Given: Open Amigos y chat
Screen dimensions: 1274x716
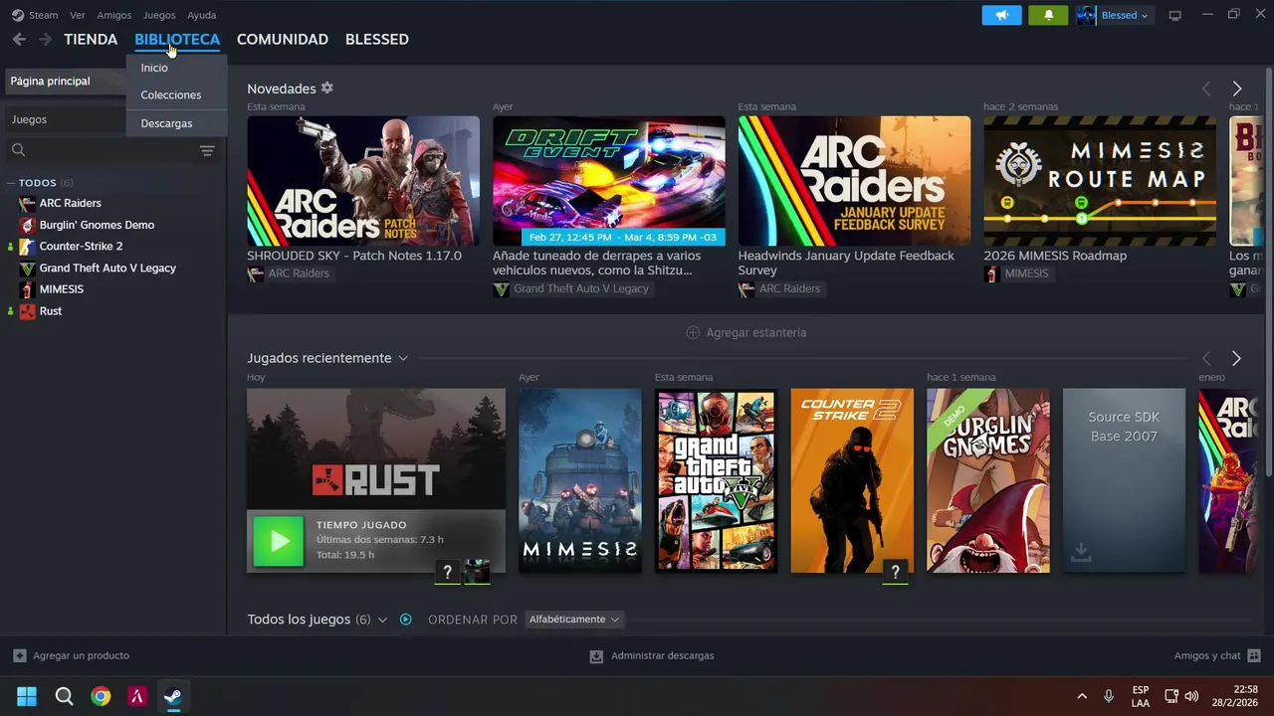Looking at the screenshot, I should click(1207, 655).
